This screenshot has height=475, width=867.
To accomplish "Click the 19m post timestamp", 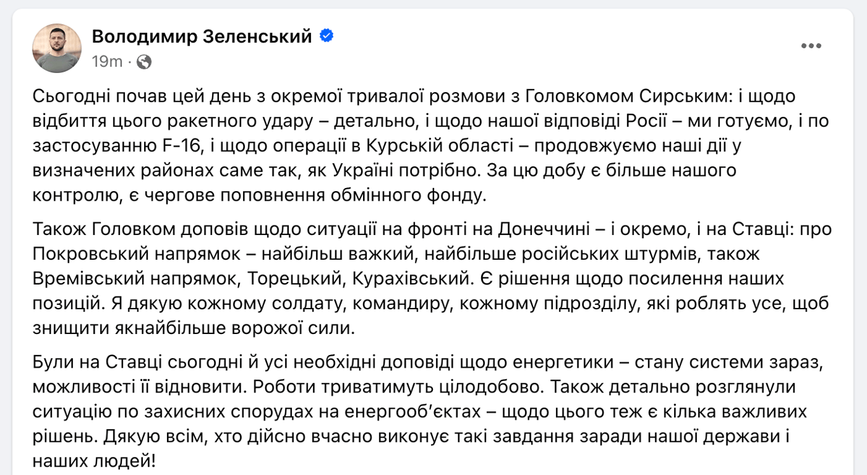I will tap(107, 62).
